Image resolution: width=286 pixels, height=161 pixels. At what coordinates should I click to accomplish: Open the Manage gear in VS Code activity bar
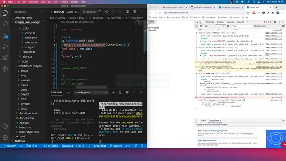tap(5, 137)
